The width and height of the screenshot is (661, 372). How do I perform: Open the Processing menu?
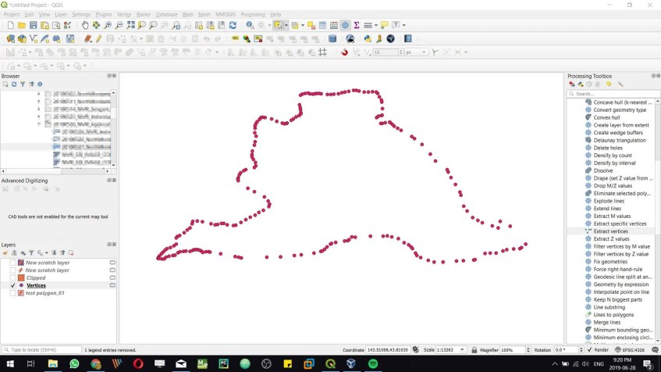[x=253, y=14]
